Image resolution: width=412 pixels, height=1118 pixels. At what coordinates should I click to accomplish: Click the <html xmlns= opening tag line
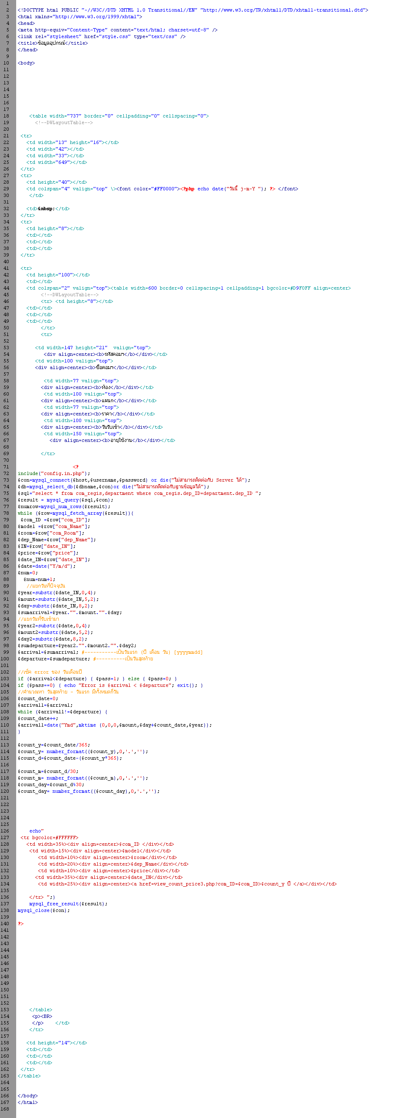(x=80, y=17)
